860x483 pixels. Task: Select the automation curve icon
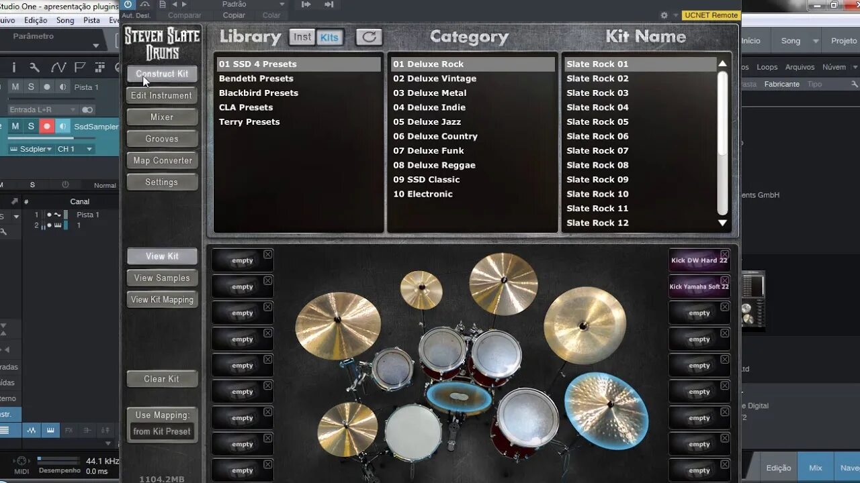[x=58, y=67]
